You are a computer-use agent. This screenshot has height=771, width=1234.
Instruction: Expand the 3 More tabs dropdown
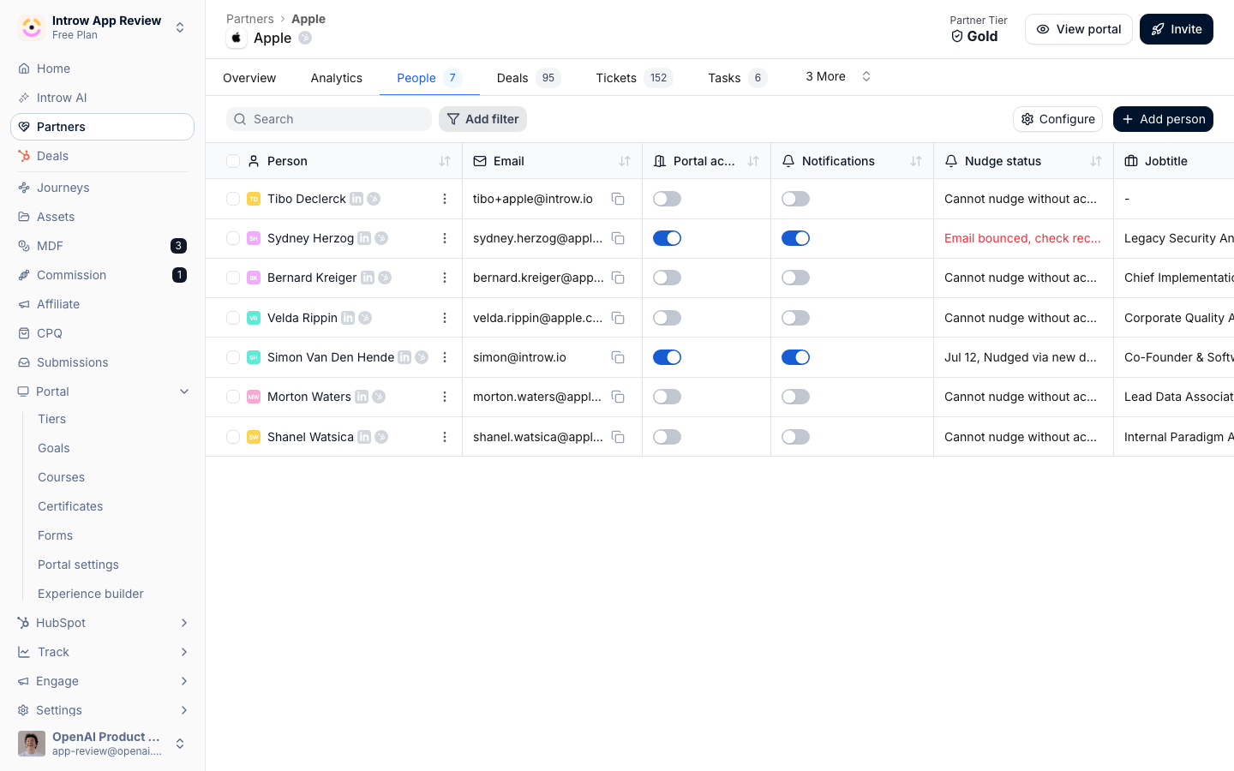pos(838,76)
